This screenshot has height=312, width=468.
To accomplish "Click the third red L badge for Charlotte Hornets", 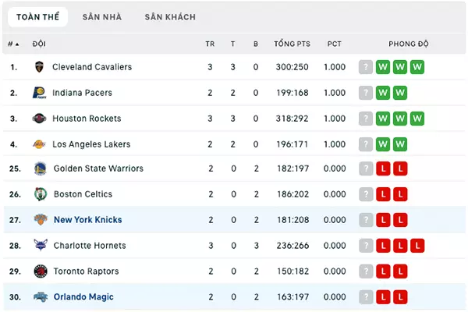I will [417, 246].
